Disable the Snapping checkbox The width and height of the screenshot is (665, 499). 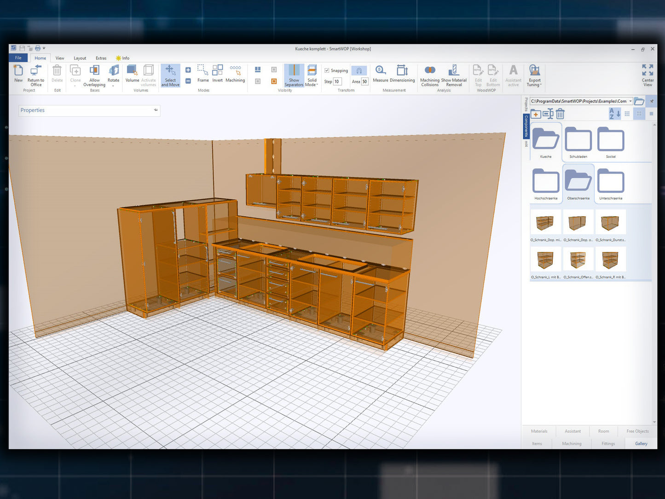coord(327,70)
